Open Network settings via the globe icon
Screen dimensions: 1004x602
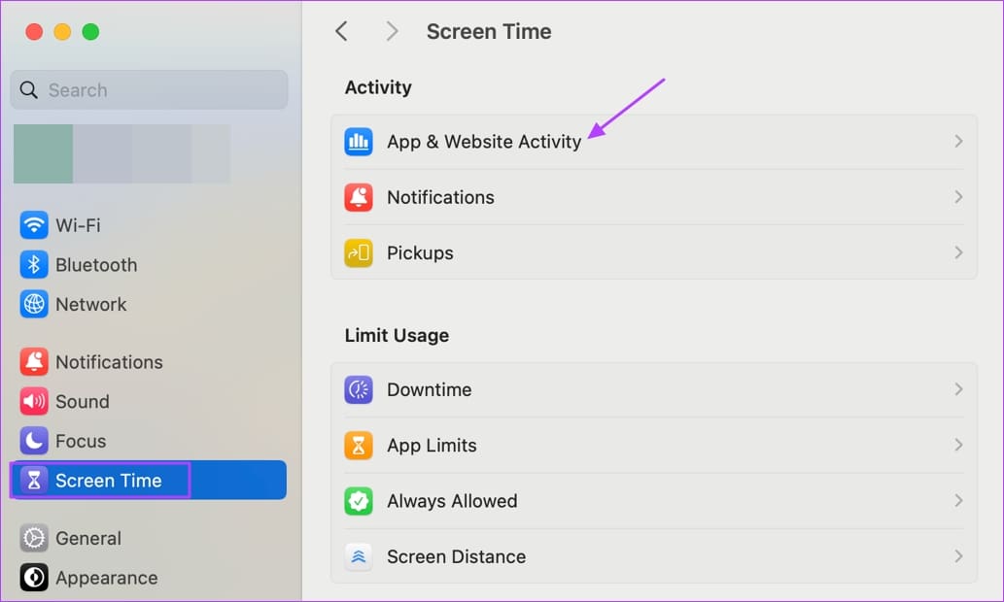[x=34, y=304]
